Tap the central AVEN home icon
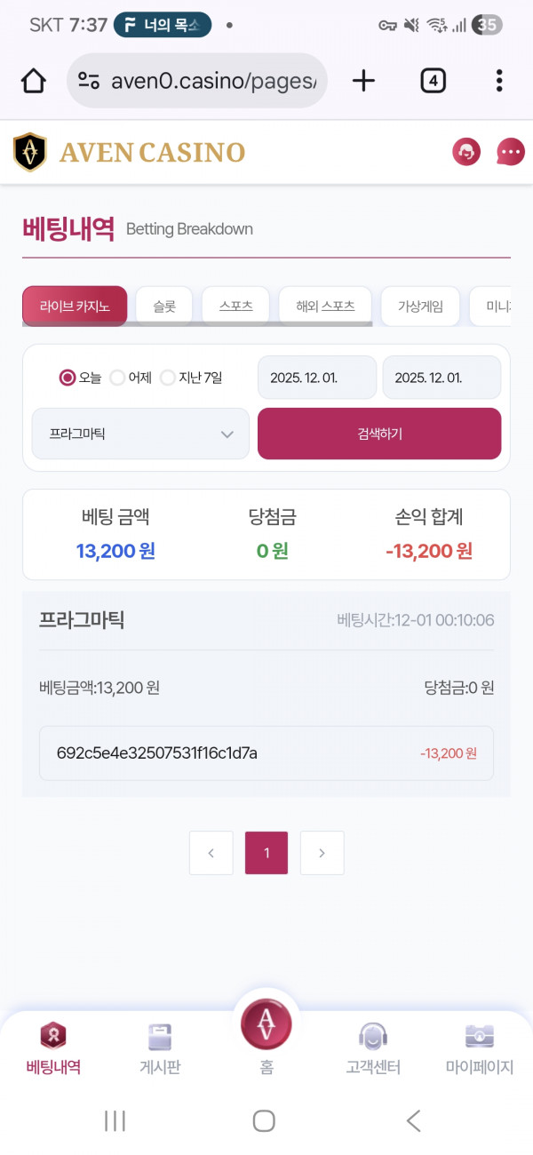Screen dimensions: 533x1155 click(266, 1024)
